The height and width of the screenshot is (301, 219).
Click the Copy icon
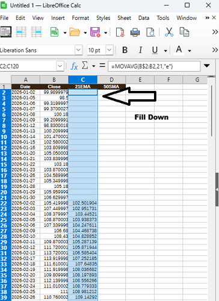(x=184, y=32)
